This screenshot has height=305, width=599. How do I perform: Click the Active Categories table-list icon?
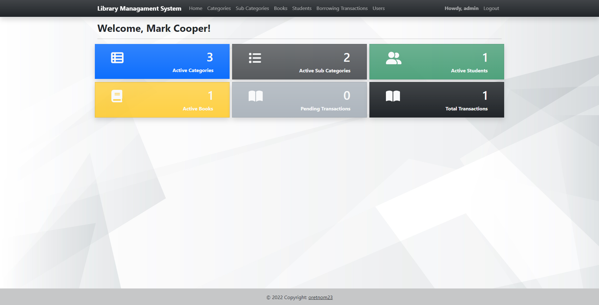pyautogui.click(x=117, y=58)
